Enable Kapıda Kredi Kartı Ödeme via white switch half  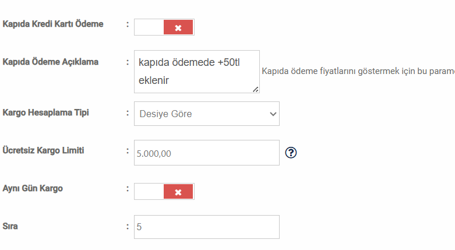tap(149, 27)
